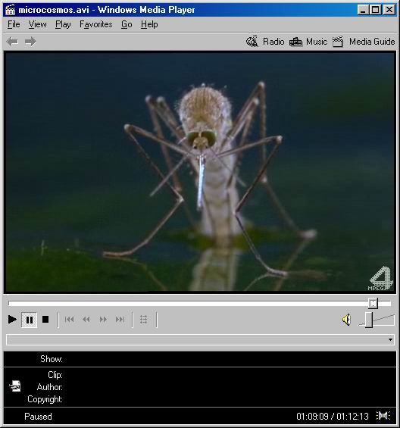Open the Music link in toolbar
This screenshot has width=400, height=428.
coord(308,42)
